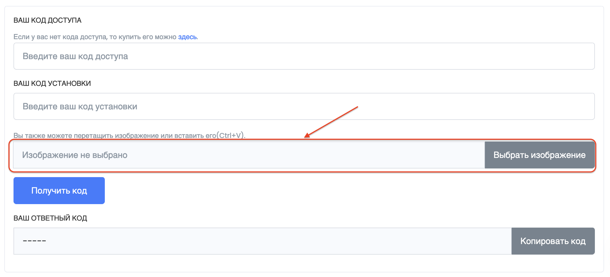Click the 'ВАШ КОД ДОСТУПА' label

[47, 21]
